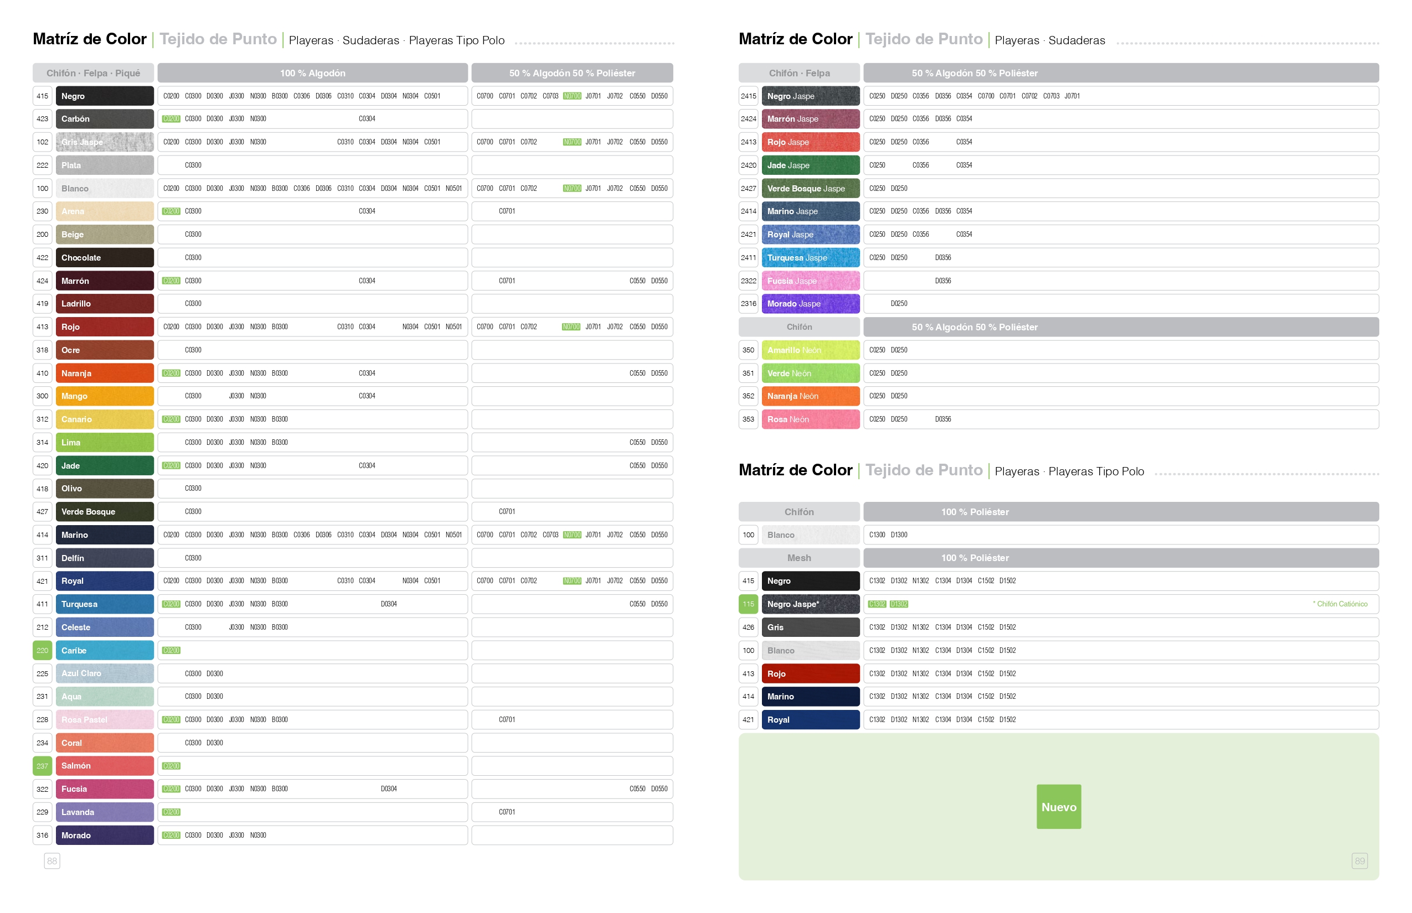Viewport: 1412px width, 913px height.
Task: Click the Lima color swatch
Action: [x=105, y=443]
